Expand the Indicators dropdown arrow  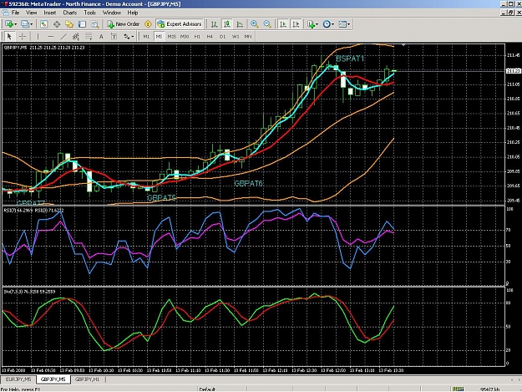317,24
